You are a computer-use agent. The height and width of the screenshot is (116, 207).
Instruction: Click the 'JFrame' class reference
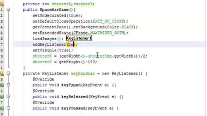tap(81, 33)
